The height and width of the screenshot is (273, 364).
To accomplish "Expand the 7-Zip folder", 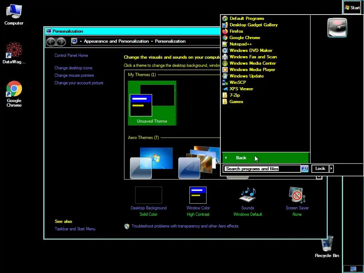I will click(231, 95).
